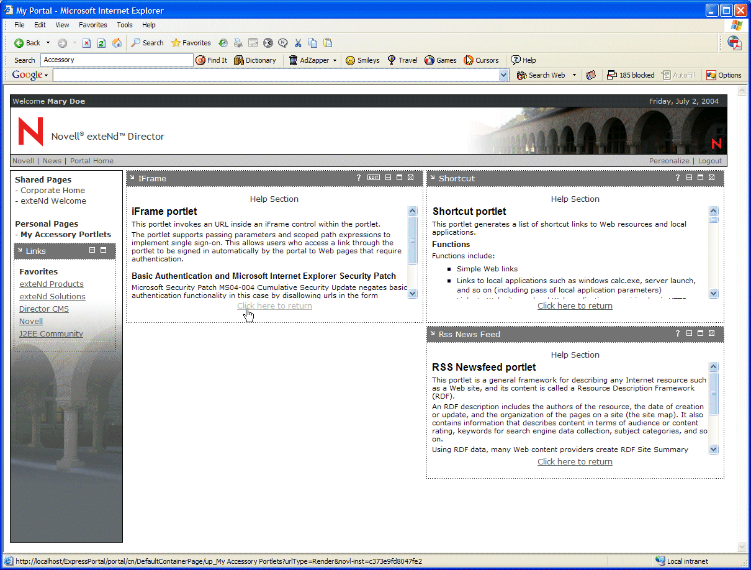Viewport: 751px width, 570px height.
Task: Click the News link in header bar
Action: click(52, 161)
